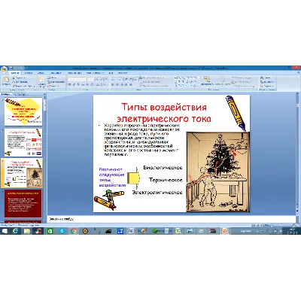Viewport: 301px width, 301px height.
Task: Open the View ribbon tab
Action: point(111,73)
